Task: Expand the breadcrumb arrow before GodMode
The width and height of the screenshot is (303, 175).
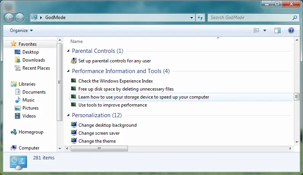Action: (41, 17)
